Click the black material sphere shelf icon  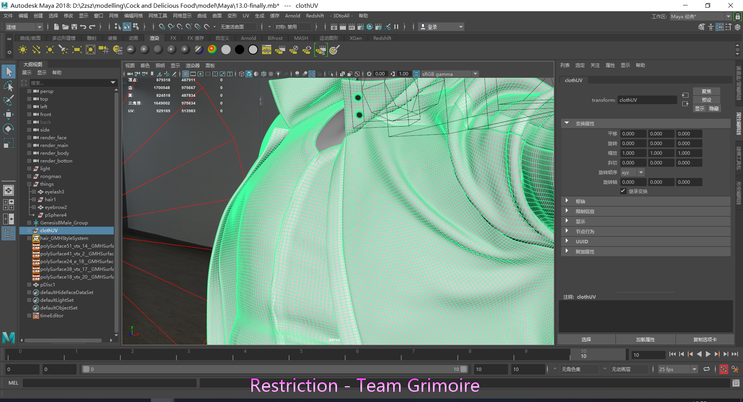[x=240, y=50]
